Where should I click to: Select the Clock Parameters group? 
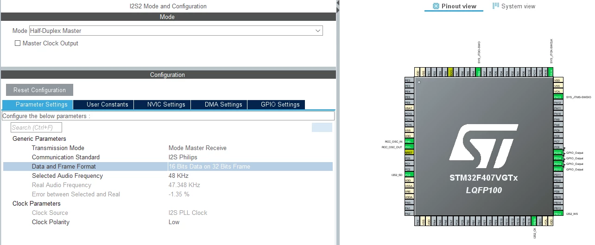[37, 203]
